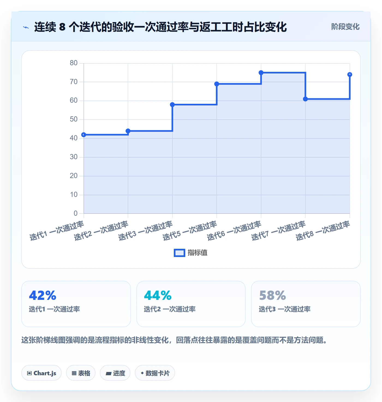Click the 迭代2 data point at 44
Image resolution: width=382 pixels, height=402 pixels.
pos(128,131)
